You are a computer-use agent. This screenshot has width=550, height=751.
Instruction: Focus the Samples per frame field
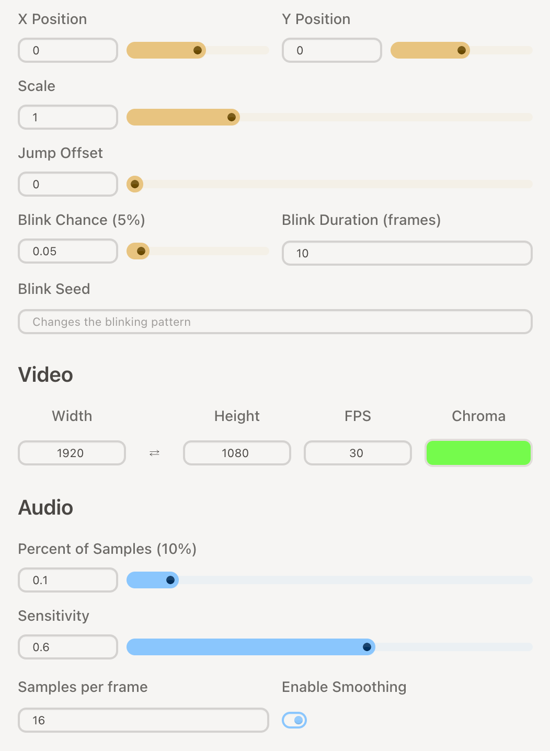143,720
